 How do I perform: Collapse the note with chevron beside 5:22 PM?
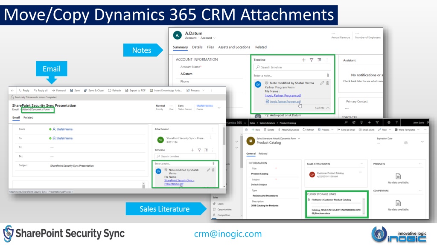(x=328, y=108)
